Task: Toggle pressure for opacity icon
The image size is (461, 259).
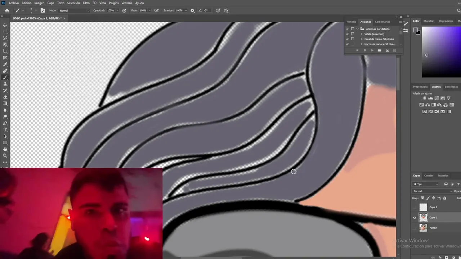Action: click(x=125, y=10)
